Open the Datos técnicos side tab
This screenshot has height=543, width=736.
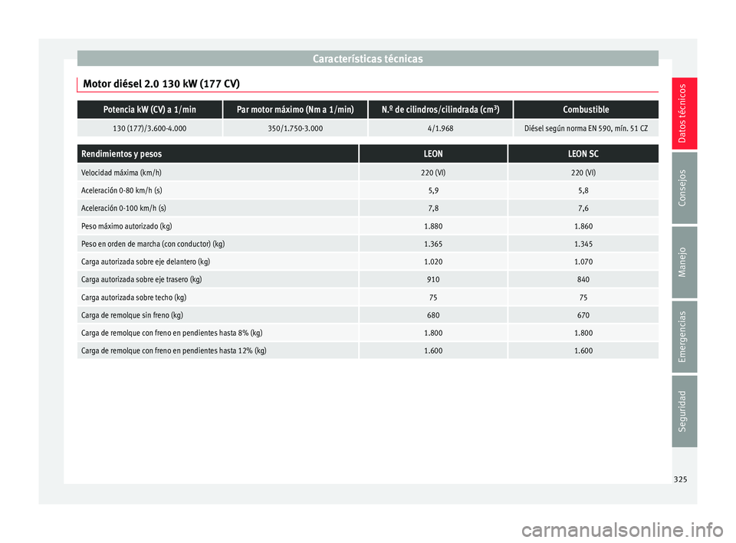coord(684,114)
